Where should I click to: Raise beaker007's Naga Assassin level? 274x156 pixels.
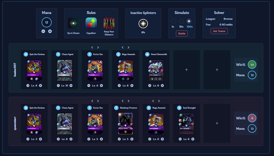pyautogui.click(x=132, y=86)
